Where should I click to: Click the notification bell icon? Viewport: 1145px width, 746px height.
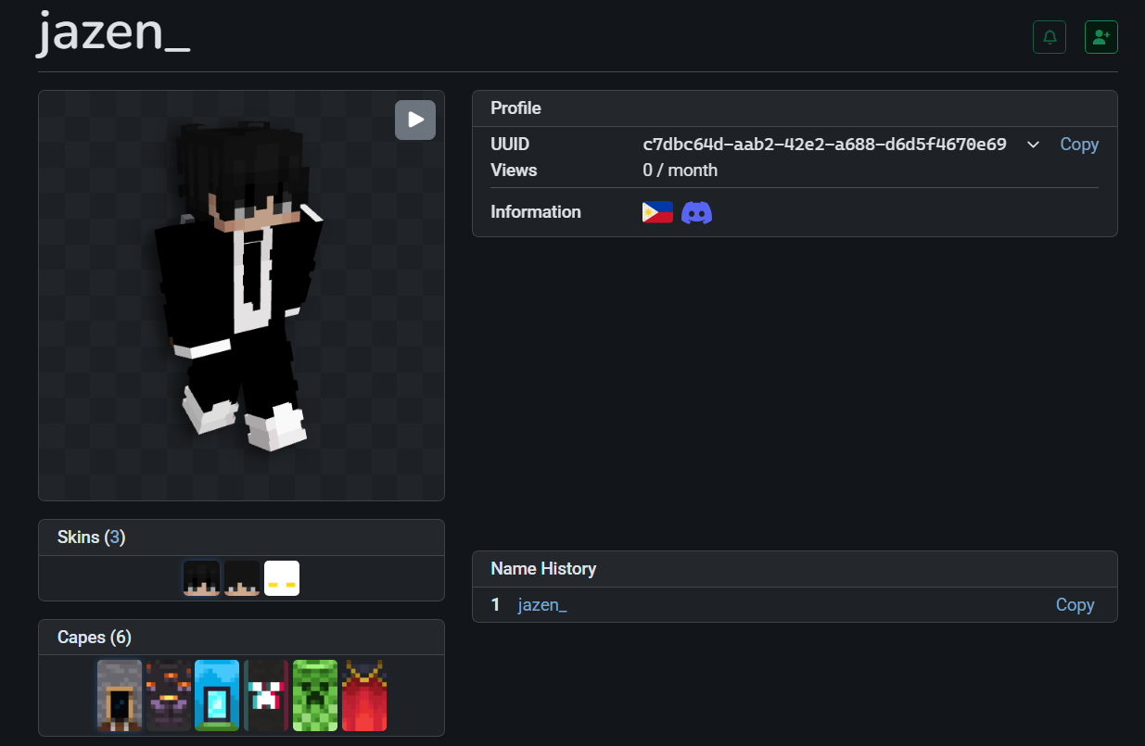1050,37
